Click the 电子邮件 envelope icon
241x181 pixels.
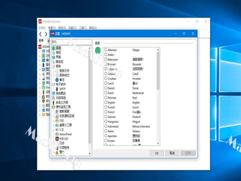[53, 84]
